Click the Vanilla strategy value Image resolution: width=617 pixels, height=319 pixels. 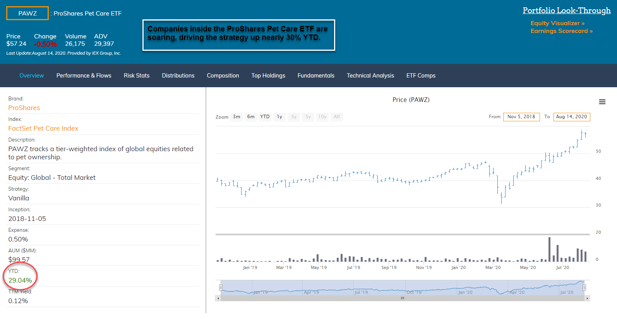19,198
